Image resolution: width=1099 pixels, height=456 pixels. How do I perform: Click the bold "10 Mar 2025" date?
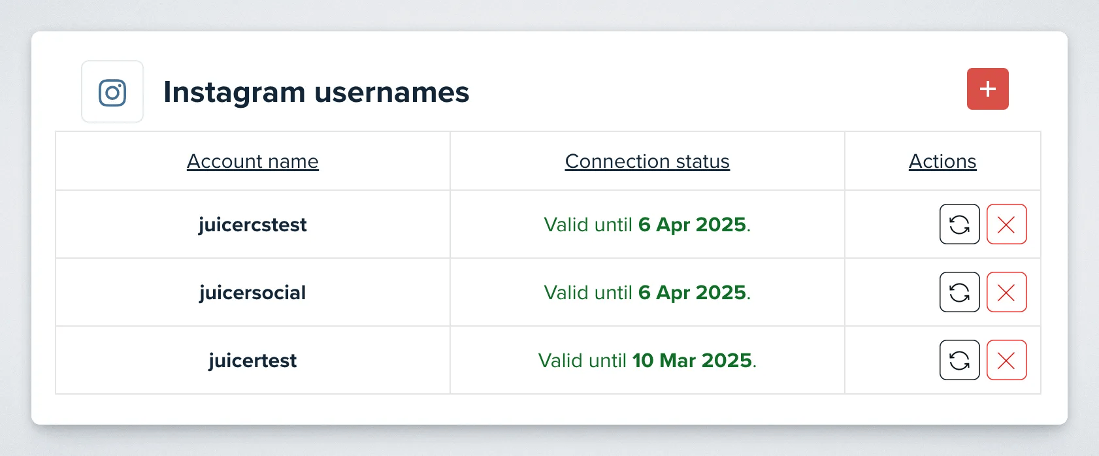(x=692, y=361)
